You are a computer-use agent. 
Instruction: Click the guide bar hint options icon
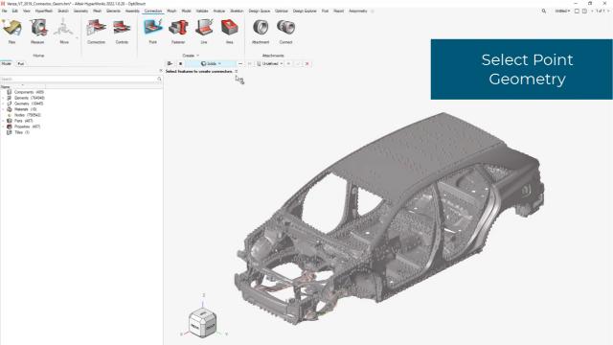(x=237, y=71)
